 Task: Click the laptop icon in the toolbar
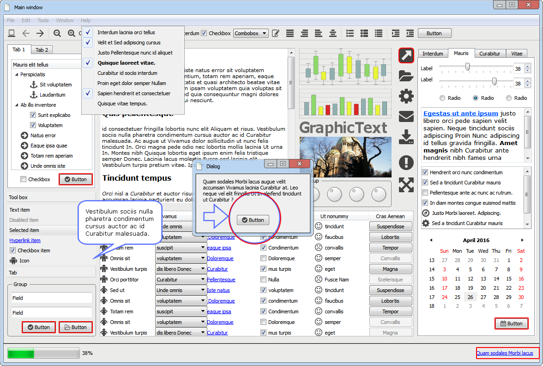click(12, 33)
